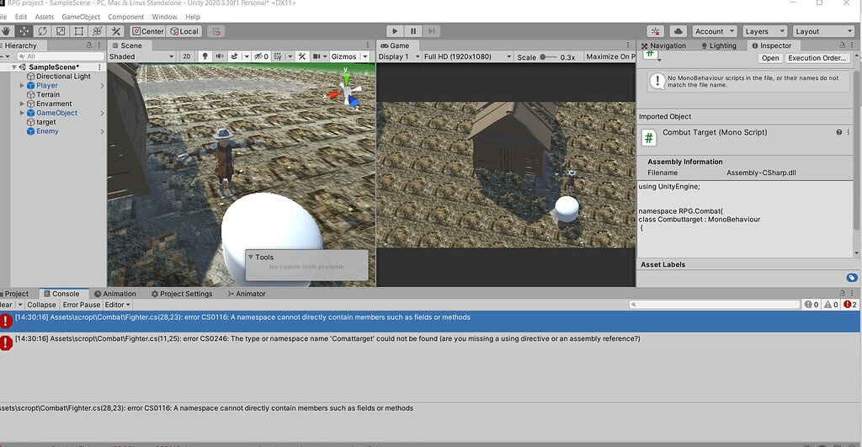Open Scene view options menu
862x447 pixels.
click(x=368, y=45)
